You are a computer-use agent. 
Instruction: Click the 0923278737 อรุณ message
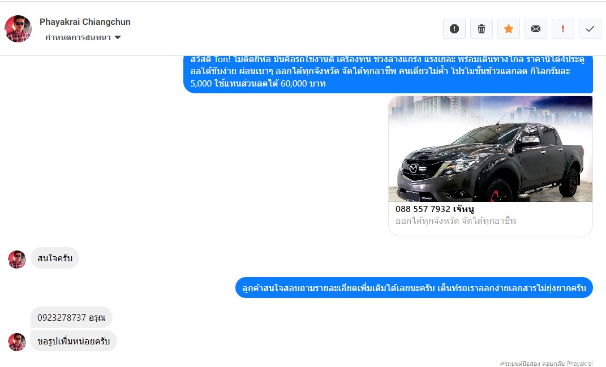coord(71,317)
